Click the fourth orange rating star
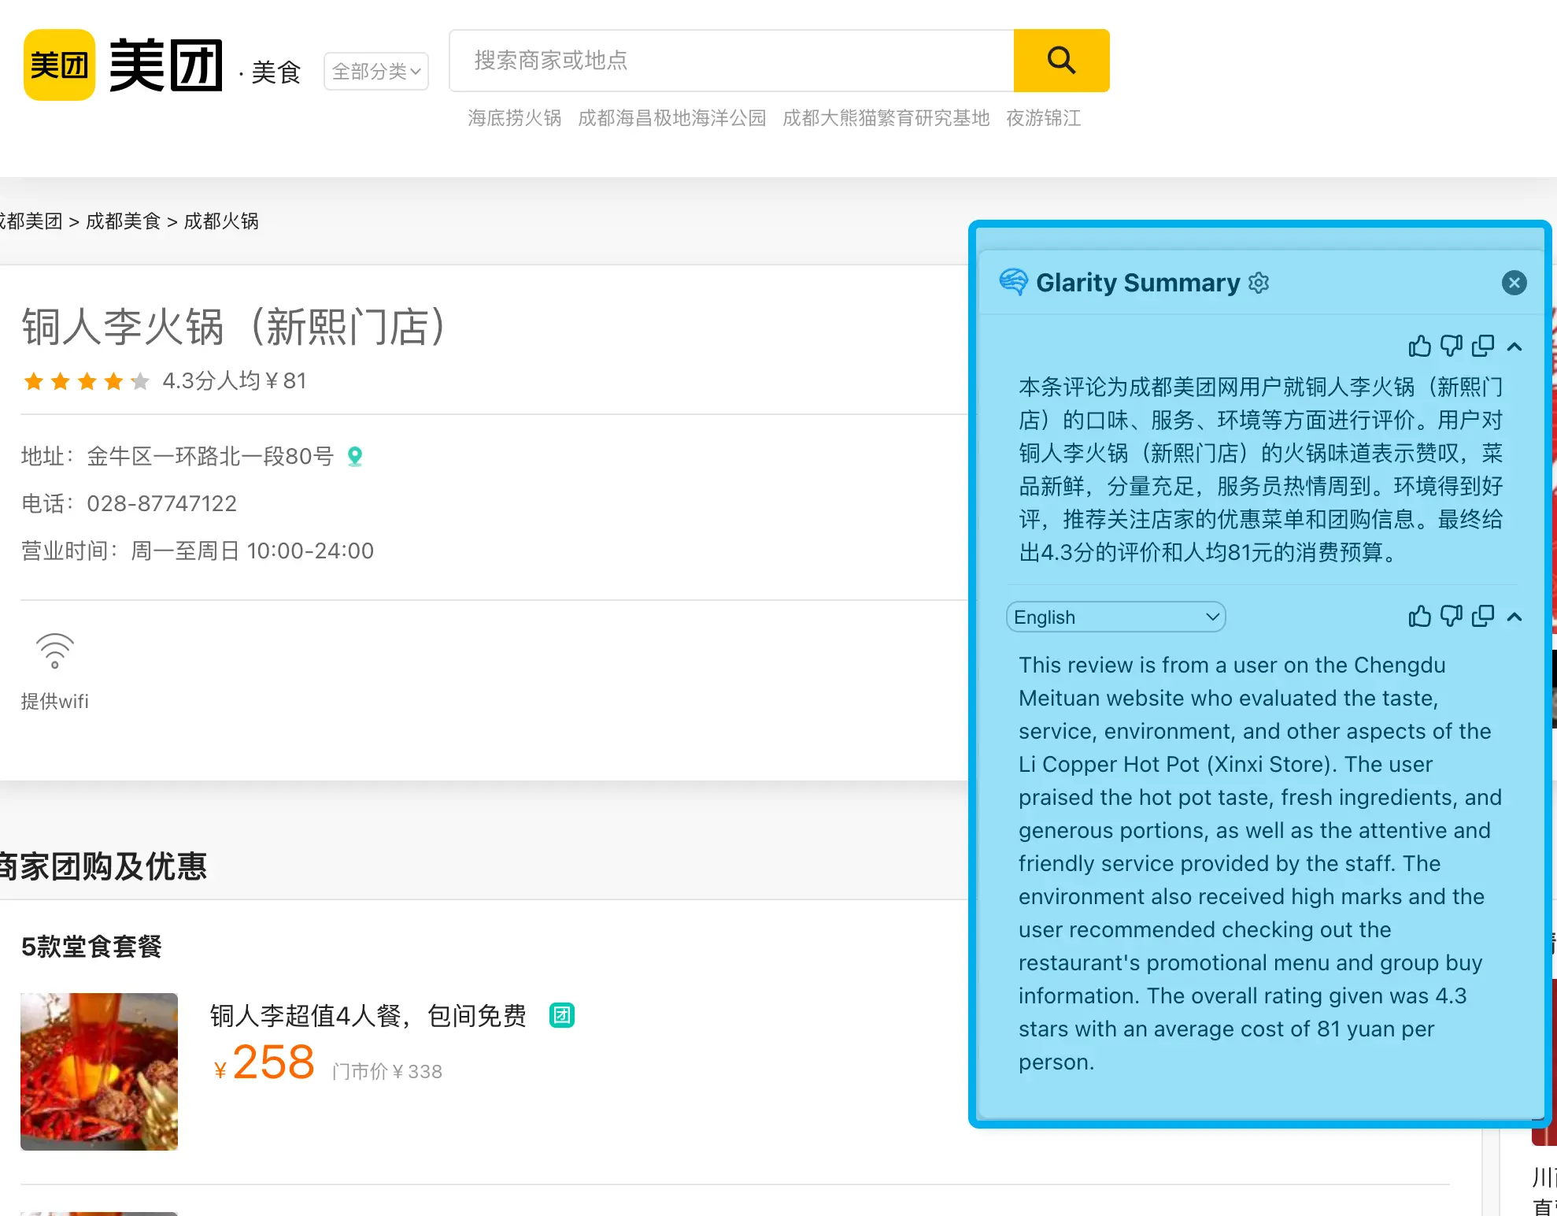 tap(113, 381)
